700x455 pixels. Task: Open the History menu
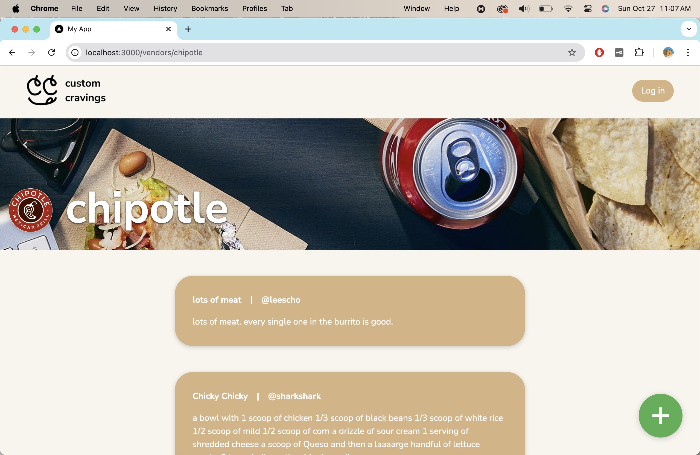click(x=165, y=8)
